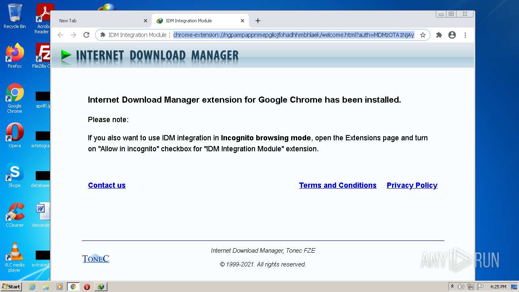
Task: Click the Internet Download Manager green arrow logo
Action: tap(66, 55)
